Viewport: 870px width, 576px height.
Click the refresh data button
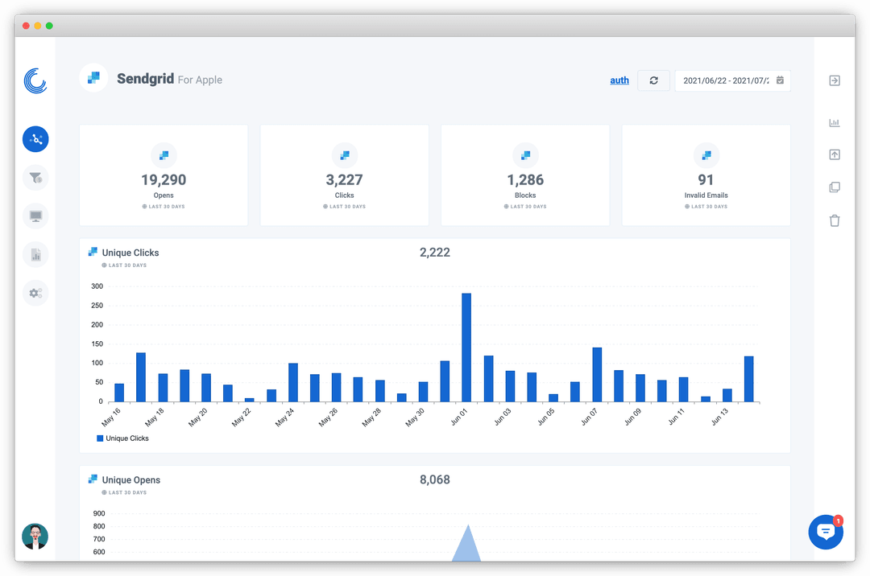point(653,80)
